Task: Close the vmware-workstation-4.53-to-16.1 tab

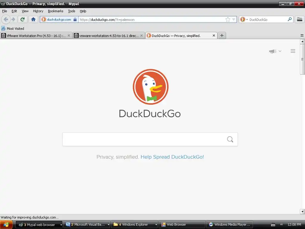Action: [141, 36]
